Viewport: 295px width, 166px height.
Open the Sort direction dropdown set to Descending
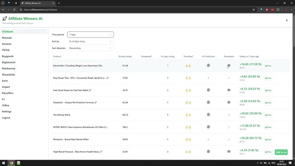pos(90,48)
